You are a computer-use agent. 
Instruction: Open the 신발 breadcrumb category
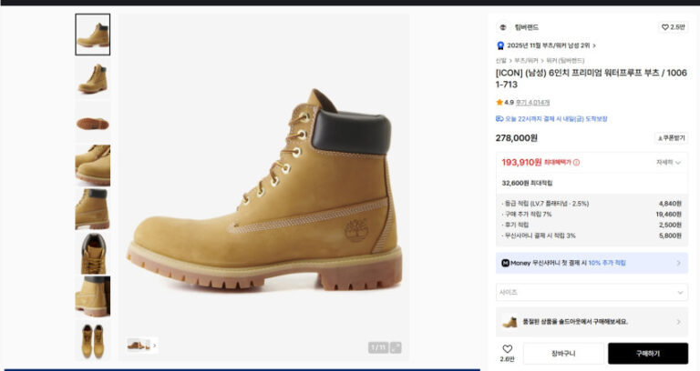(500, 60)
